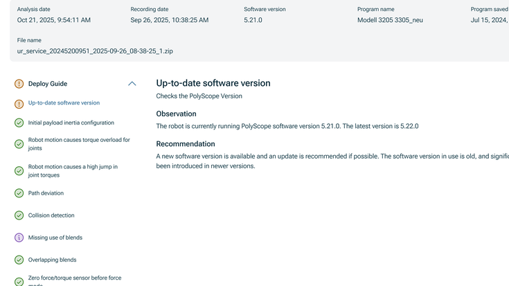This screenshot has height=286, width=509.
Task: Open Robot motion causes torque overload check
Action: click(78, 144)
